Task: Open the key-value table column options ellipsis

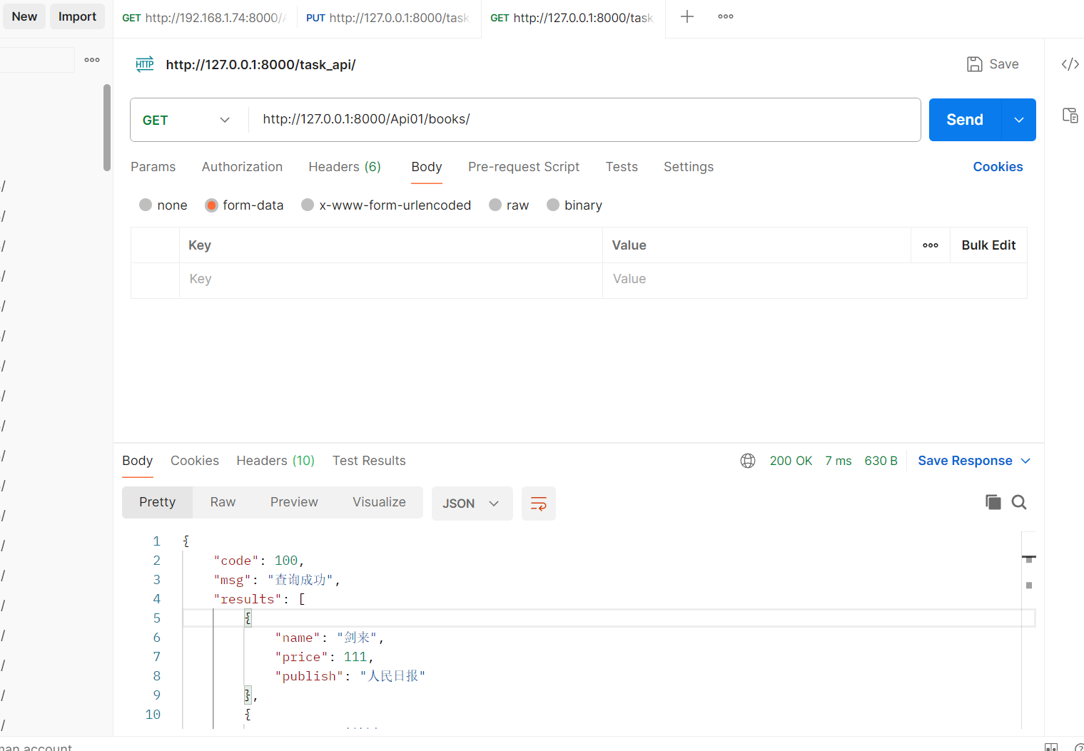Action: tap(931, 245)
